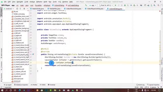
Task: Click the tool-window toggle in status bar corner
Action: pyautogui.click(x=1, y=87)
